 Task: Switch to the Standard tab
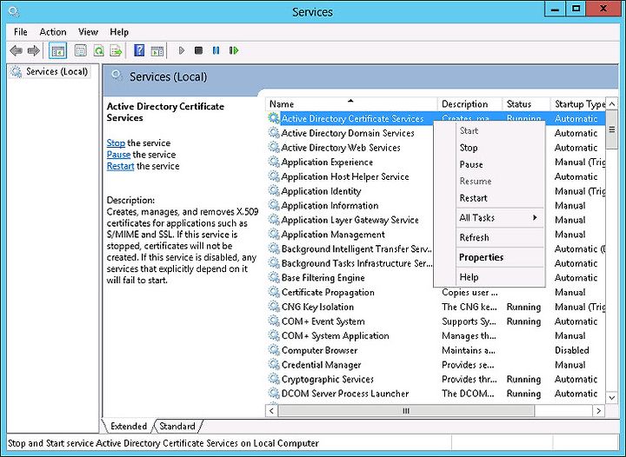click(x=177, y=426)
